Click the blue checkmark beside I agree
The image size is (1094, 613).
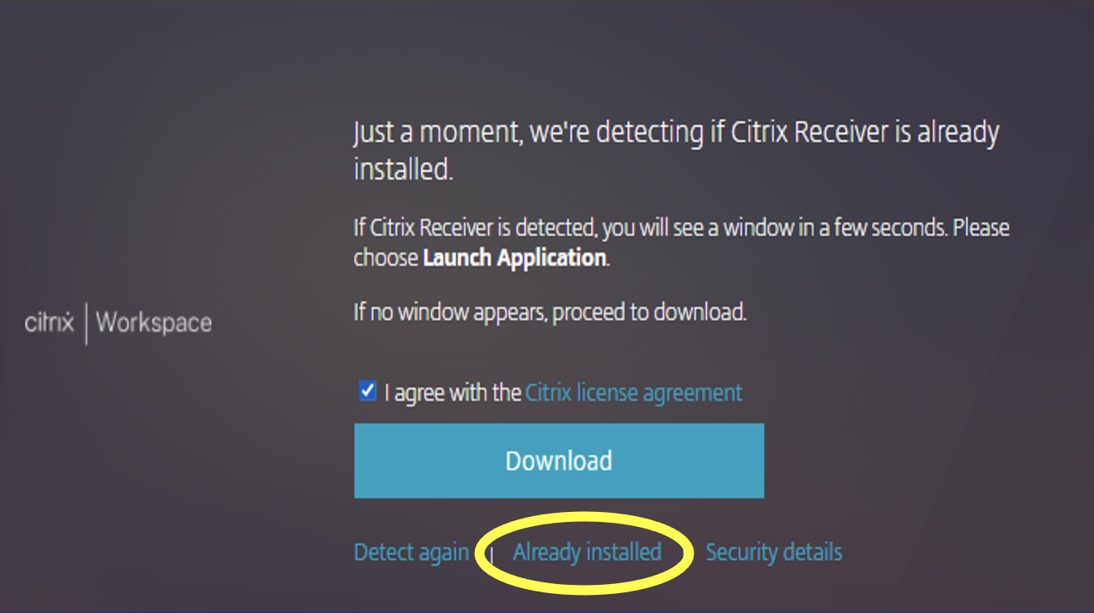click(368, 391)
